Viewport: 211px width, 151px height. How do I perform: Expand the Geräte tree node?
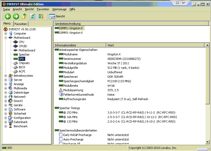[6, 105]
